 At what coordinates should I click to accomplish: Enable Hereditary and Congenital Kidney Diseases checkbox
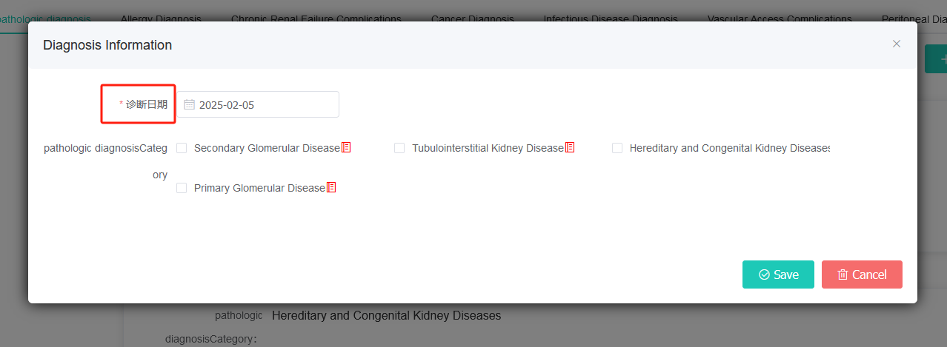point(617,148)
